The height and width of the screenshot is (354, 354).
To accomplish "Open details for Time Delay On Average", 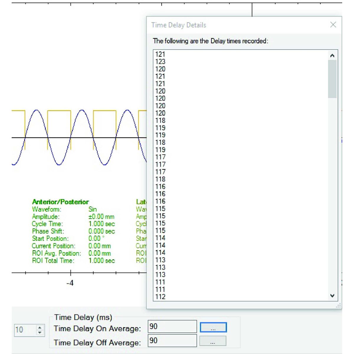I will coord(213,327).
